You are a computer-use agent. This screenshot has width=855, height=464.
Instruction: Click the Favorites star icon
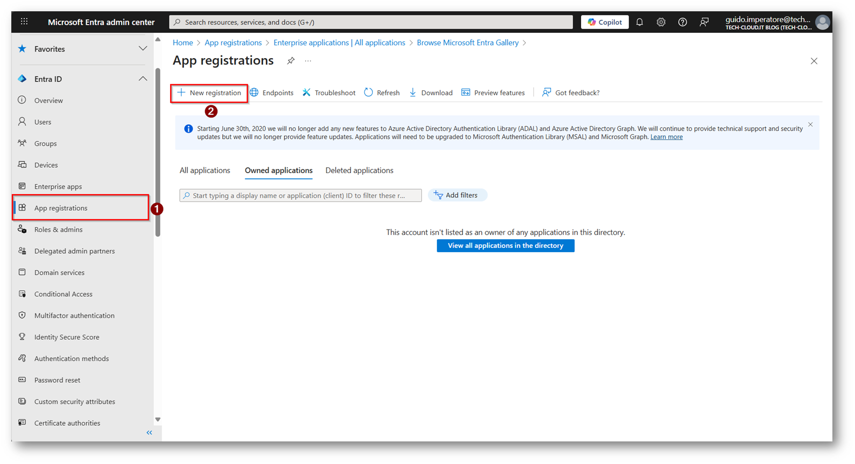point(22,49)
